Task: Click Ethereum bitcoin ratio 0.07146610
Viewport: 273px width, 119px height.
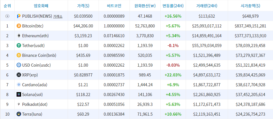Action: tap(114, 36)
